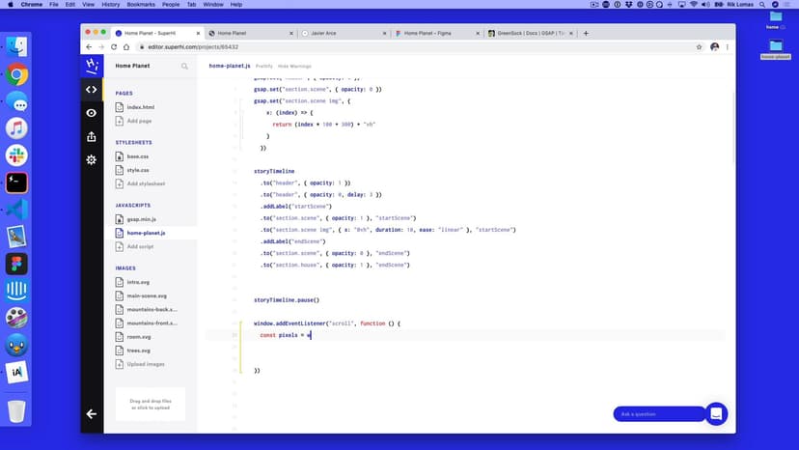Click Prettify to format code
The image size is (799, 450).
point(263,66)
